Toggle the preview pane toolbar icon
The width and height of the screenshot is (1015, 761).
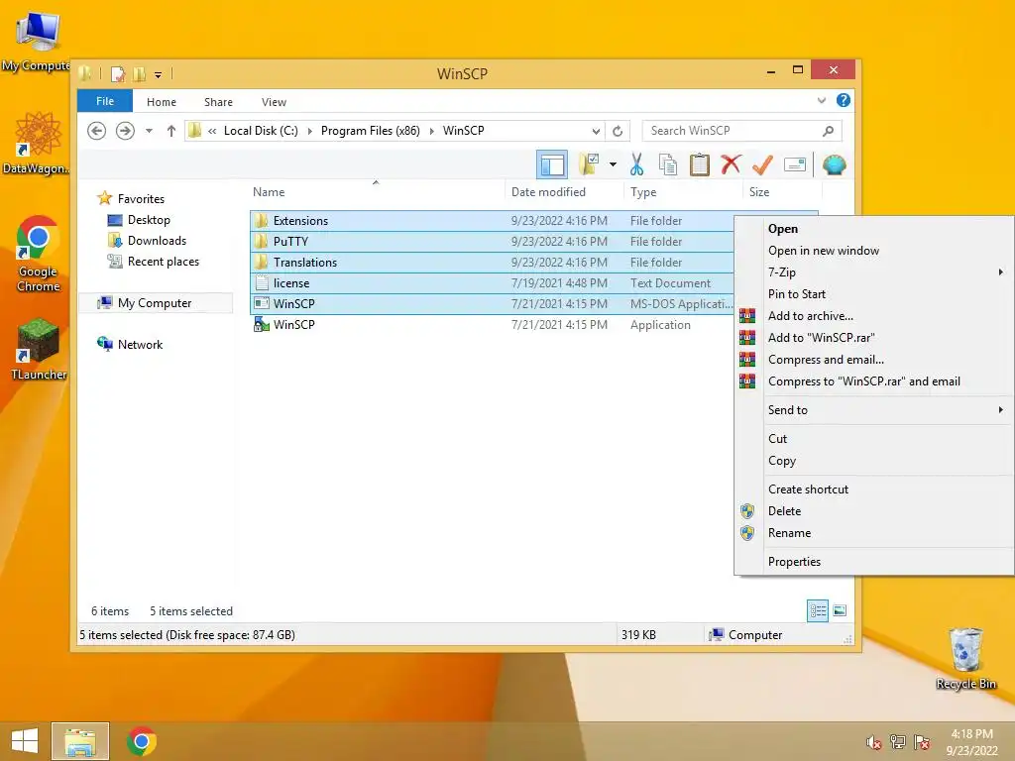coord(552,165)
